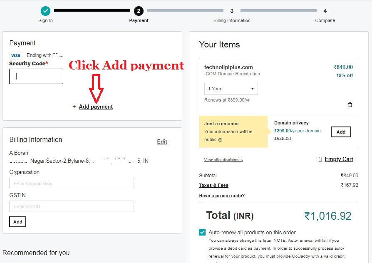Delete technolipiplus.com item with trash icon
Screen dimensions: 372x263
coord(350,105)
